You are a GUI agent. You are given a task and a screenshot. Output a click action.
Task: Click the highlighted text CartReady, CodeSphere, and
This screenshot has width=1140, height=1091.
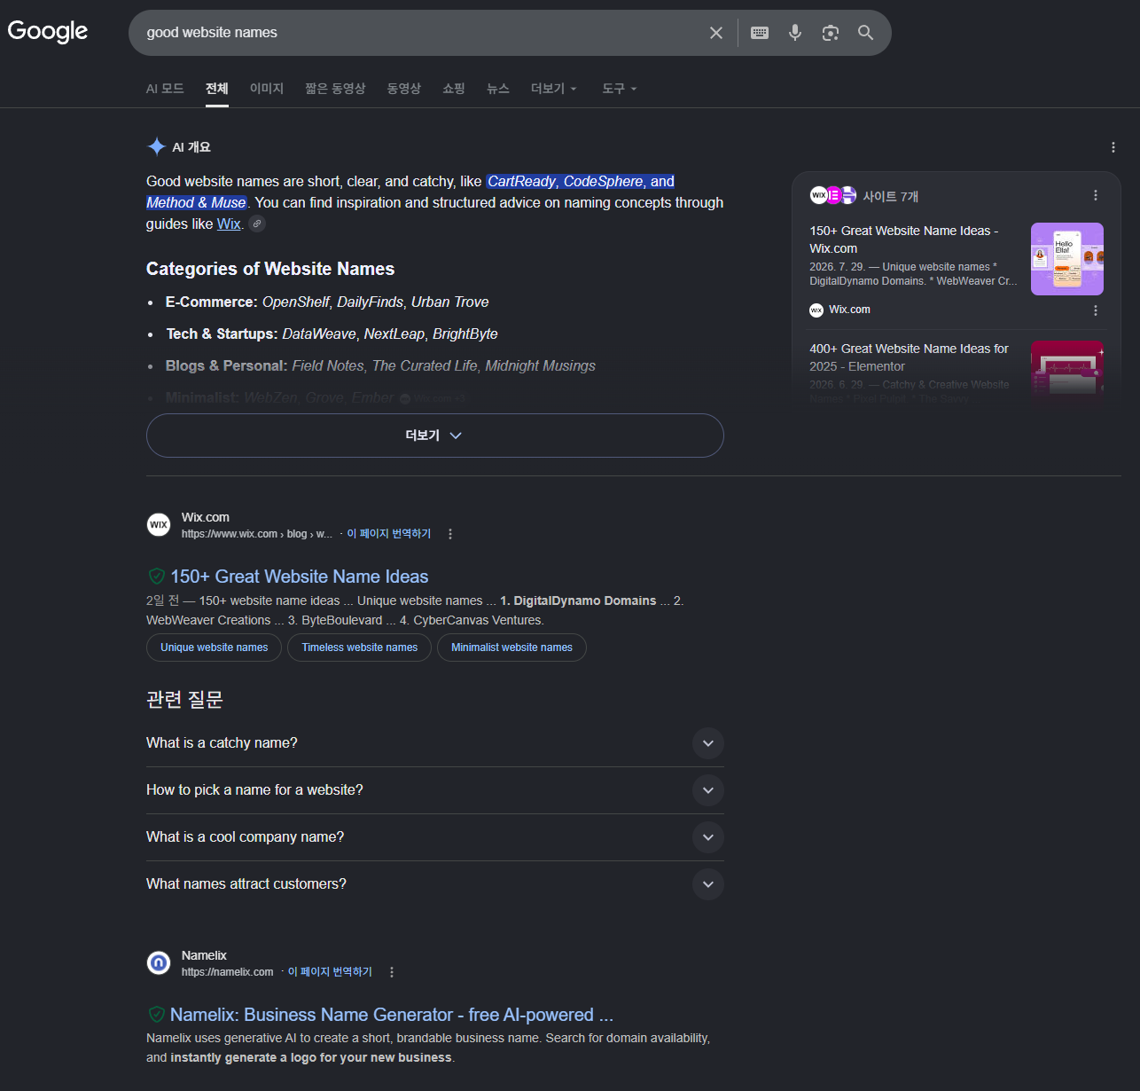582,181
